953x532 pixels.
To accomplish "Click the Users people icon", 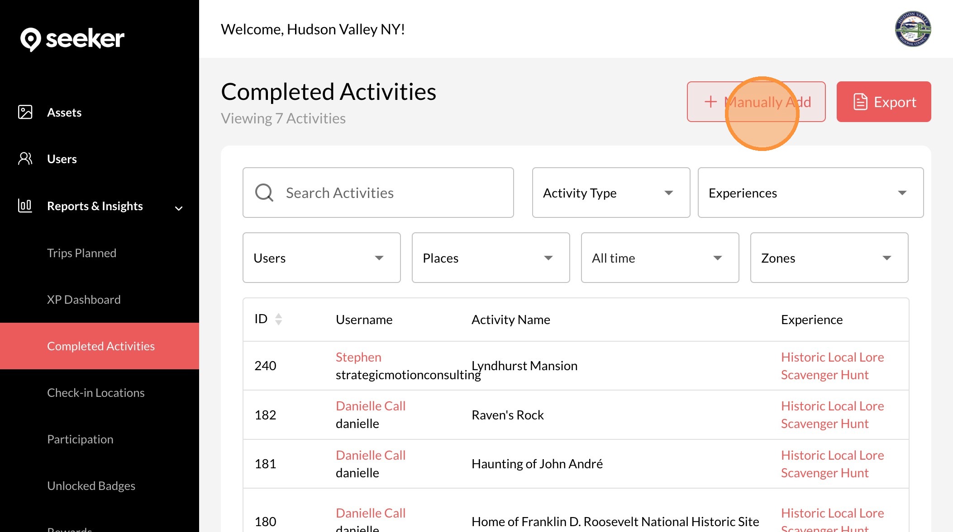I will [25, 159].
